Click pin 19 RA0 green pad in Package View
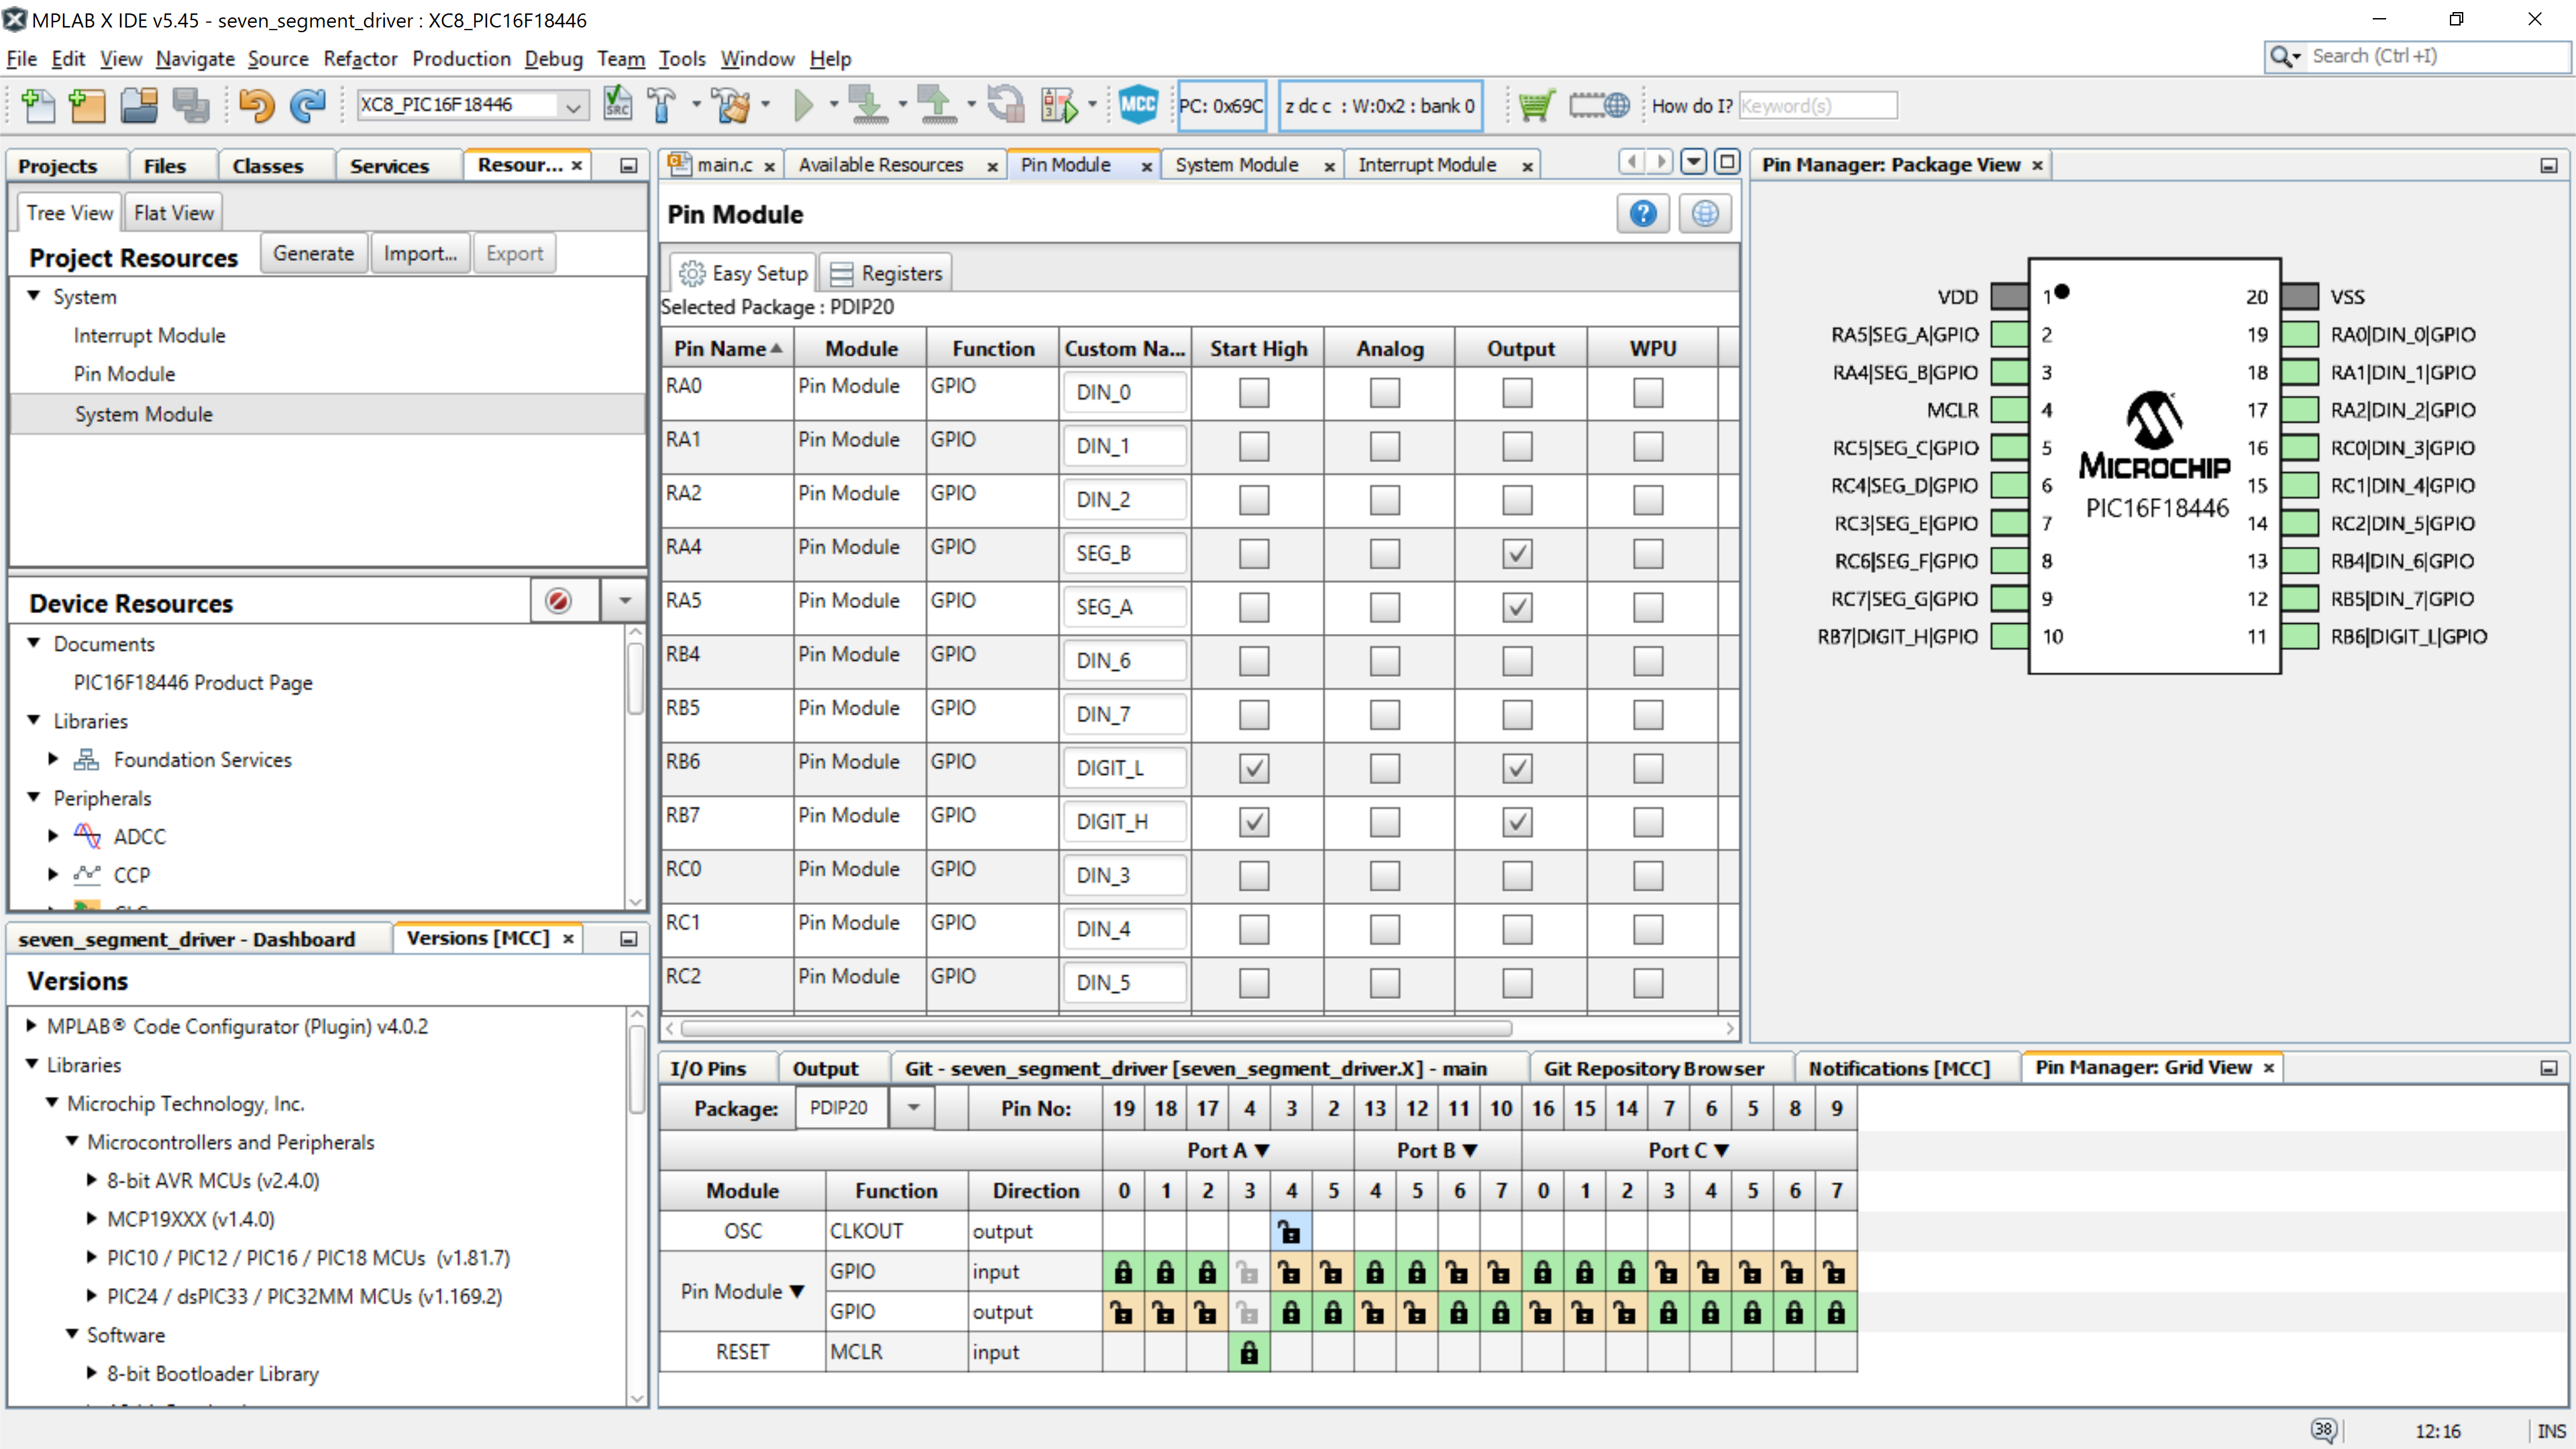 (x=2300, y=334)
